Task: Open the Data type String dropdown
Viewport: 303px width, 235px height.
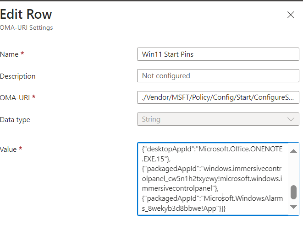Action: 218,119
